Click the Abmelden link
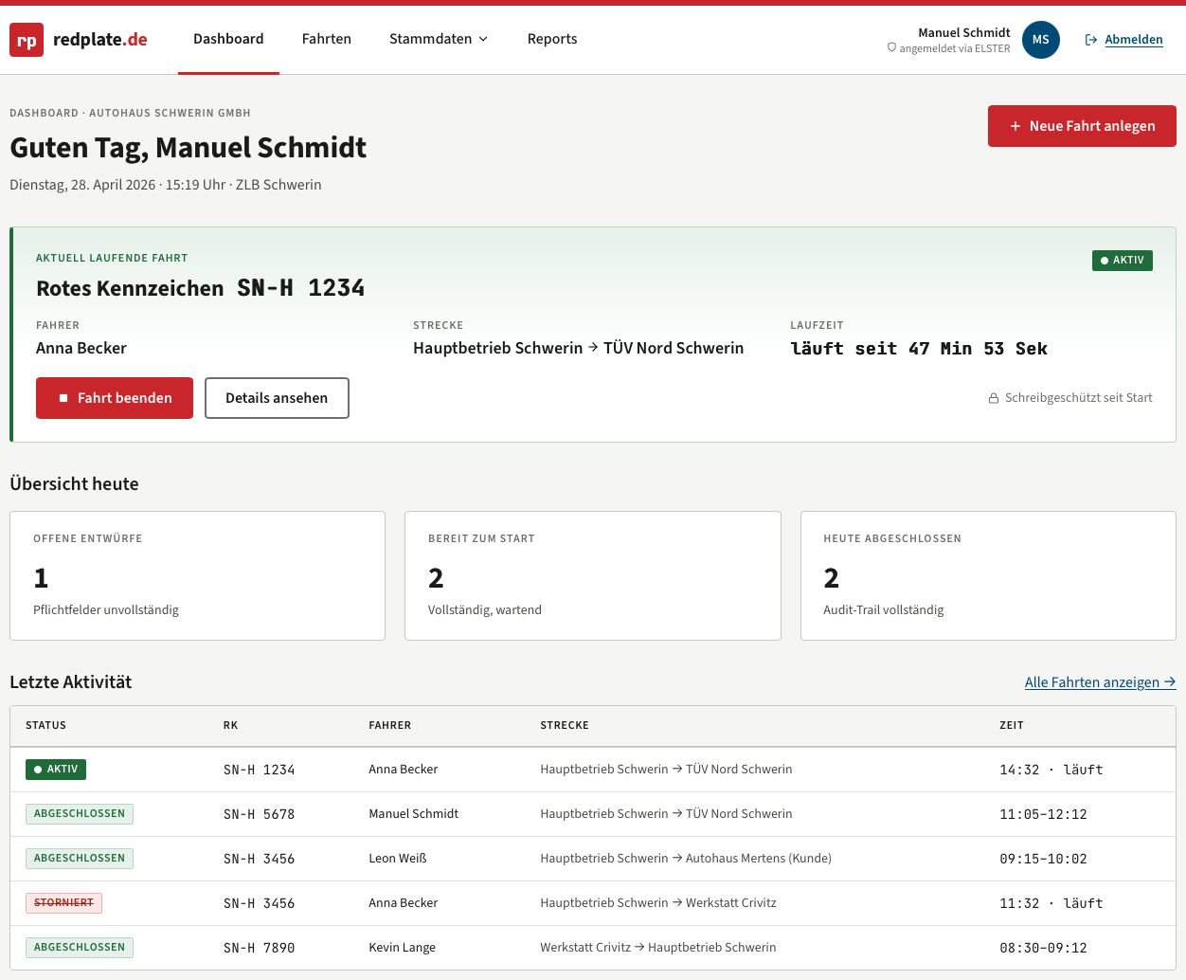This screenshot has width=1186, height=980. [x=1134, y=40]
